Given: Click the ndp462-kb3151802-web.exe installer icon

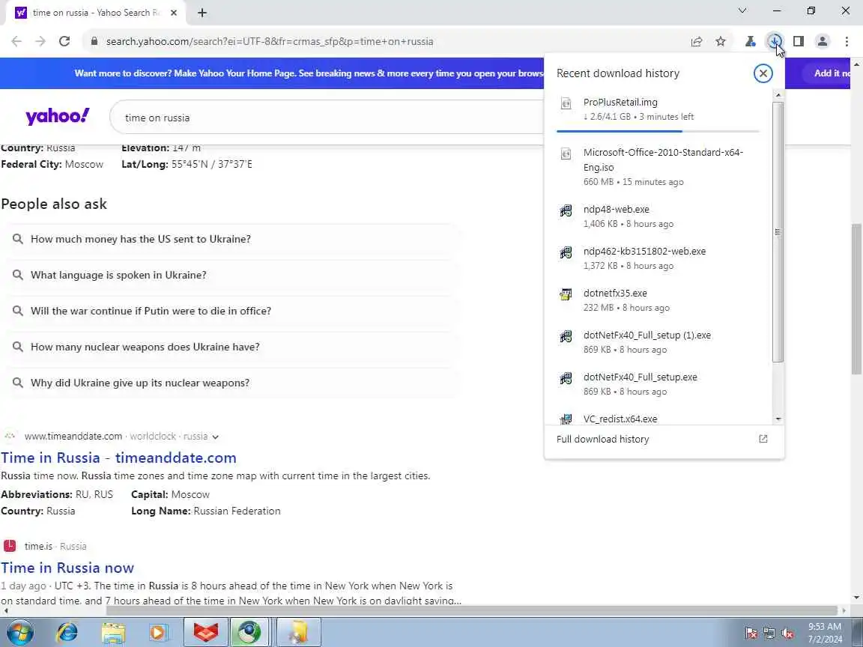Looking at the screenshot, I should click(566, 252).
